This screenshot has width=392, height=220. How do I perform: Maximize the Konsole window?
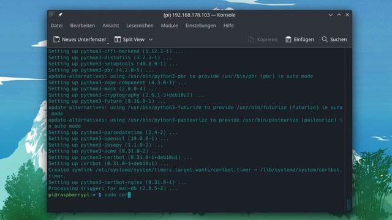coord(339,15)
